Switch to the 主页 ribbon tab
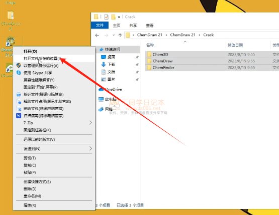279x215 pixels. (x=117, y=26)
